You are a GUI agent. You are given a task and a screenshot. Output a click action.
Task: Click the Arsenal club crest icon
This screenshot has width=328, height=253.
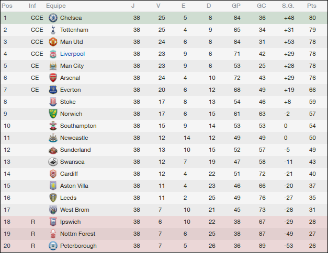[52, 78]
